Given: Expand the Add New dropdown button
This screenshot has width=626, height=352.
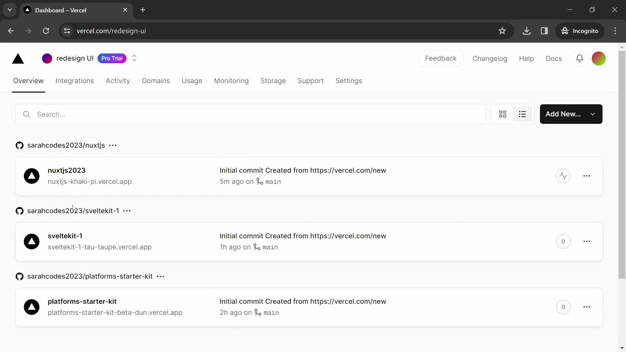Looking at the screenshot, I should pos(593,114).
